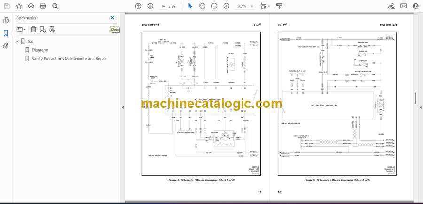
Task: Go to next page with down arrow
Action: 150,6
